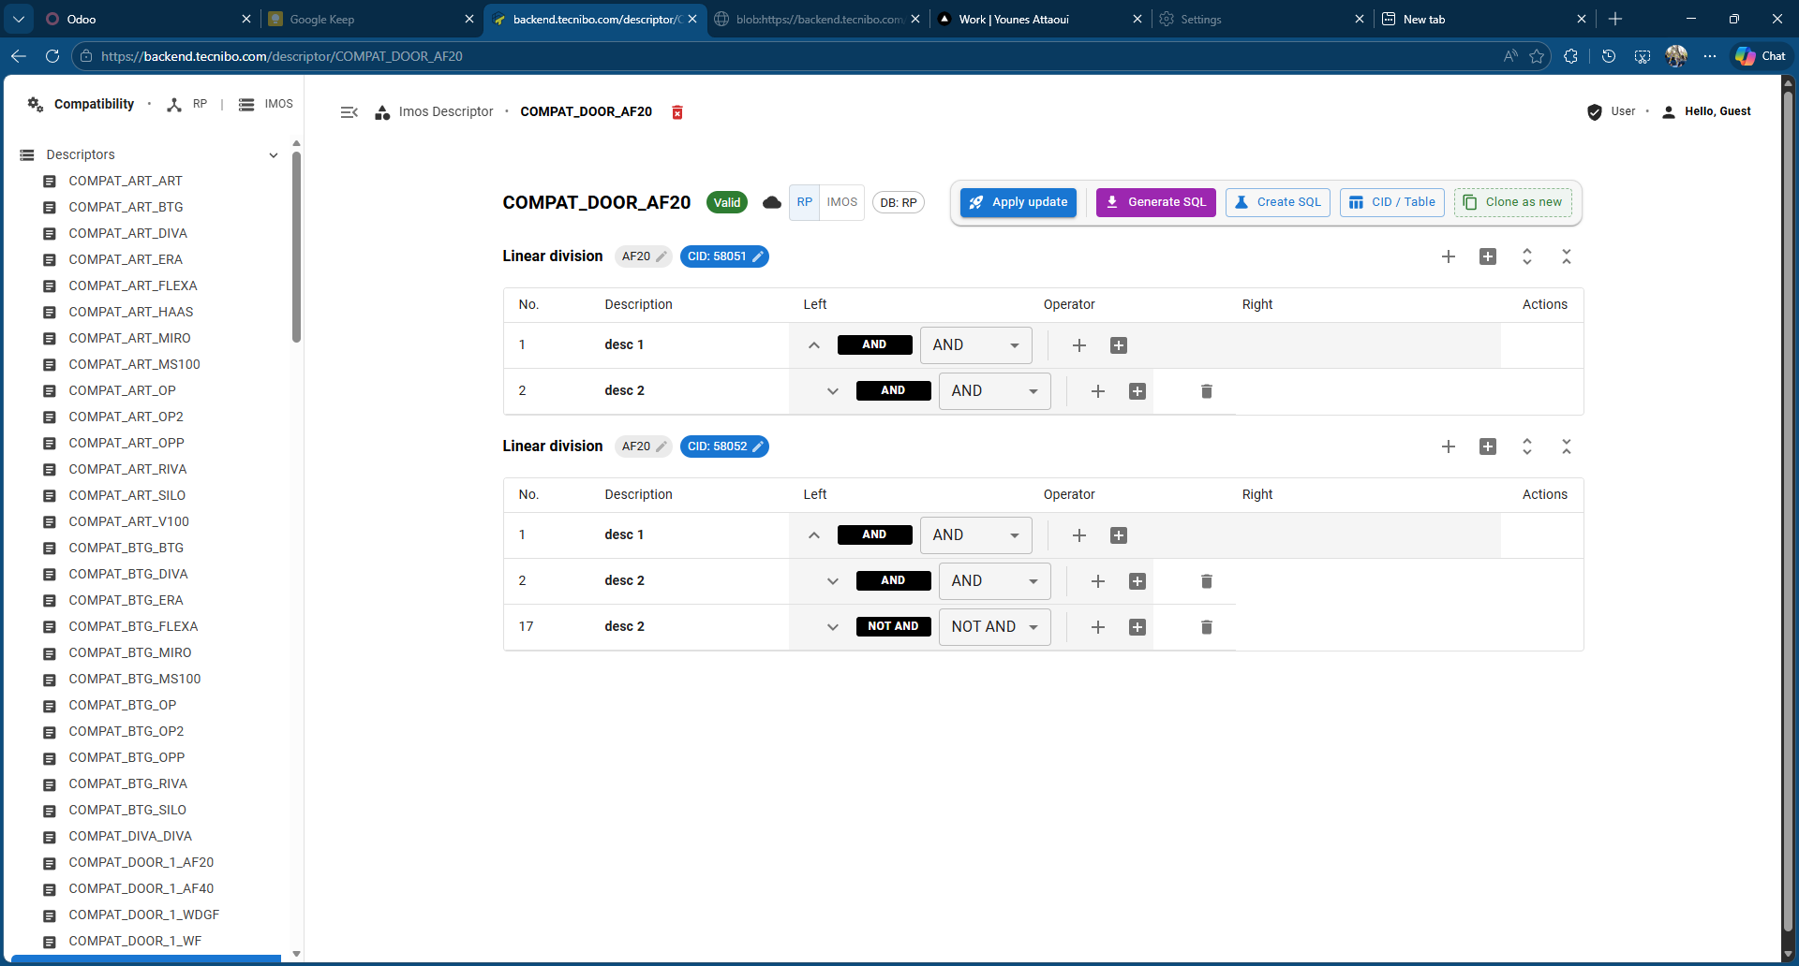This screenshot has height=966, width=1799.
Task: Add condition plus in row 2 of CID 58051
Action: [1098, 391]
